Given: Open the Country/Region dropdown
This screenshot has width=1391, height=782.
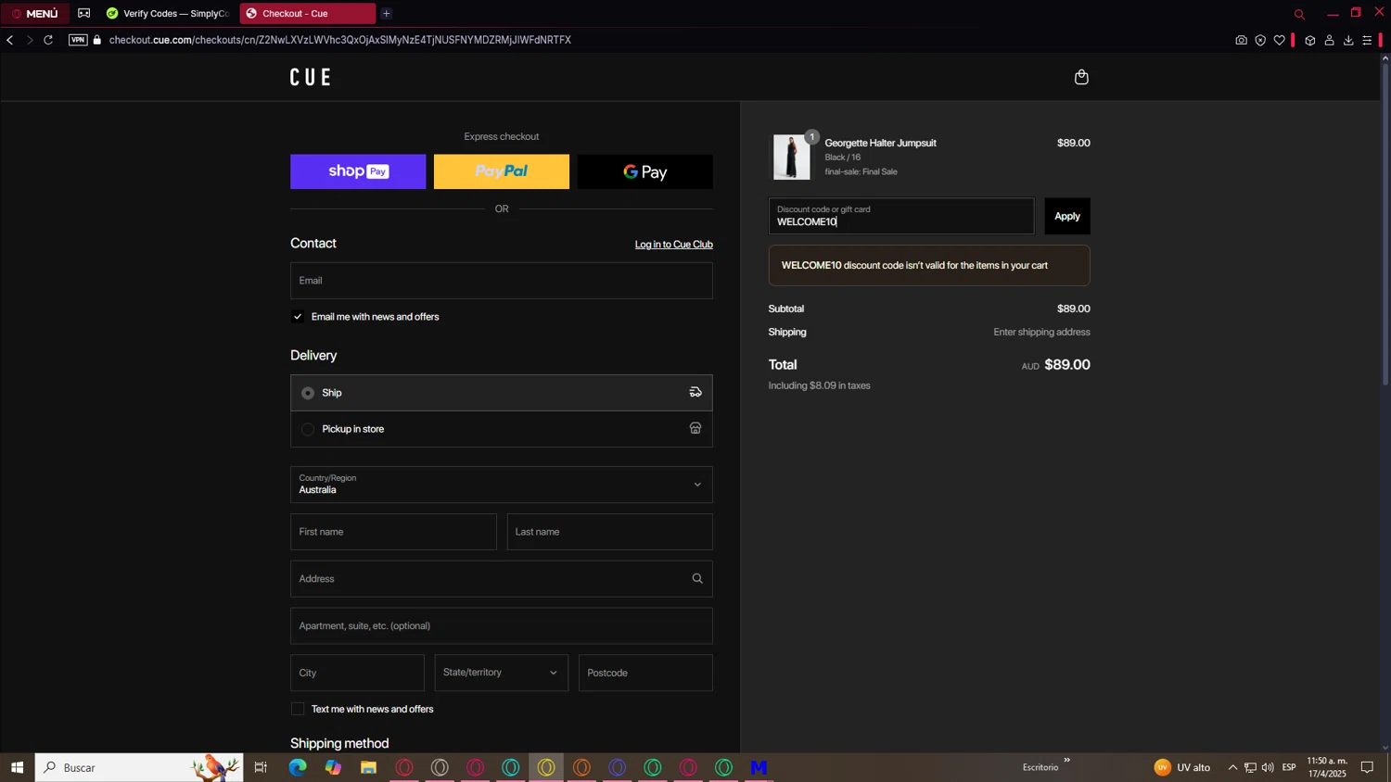Looking at the screenshot, I should tap(502, 485).
